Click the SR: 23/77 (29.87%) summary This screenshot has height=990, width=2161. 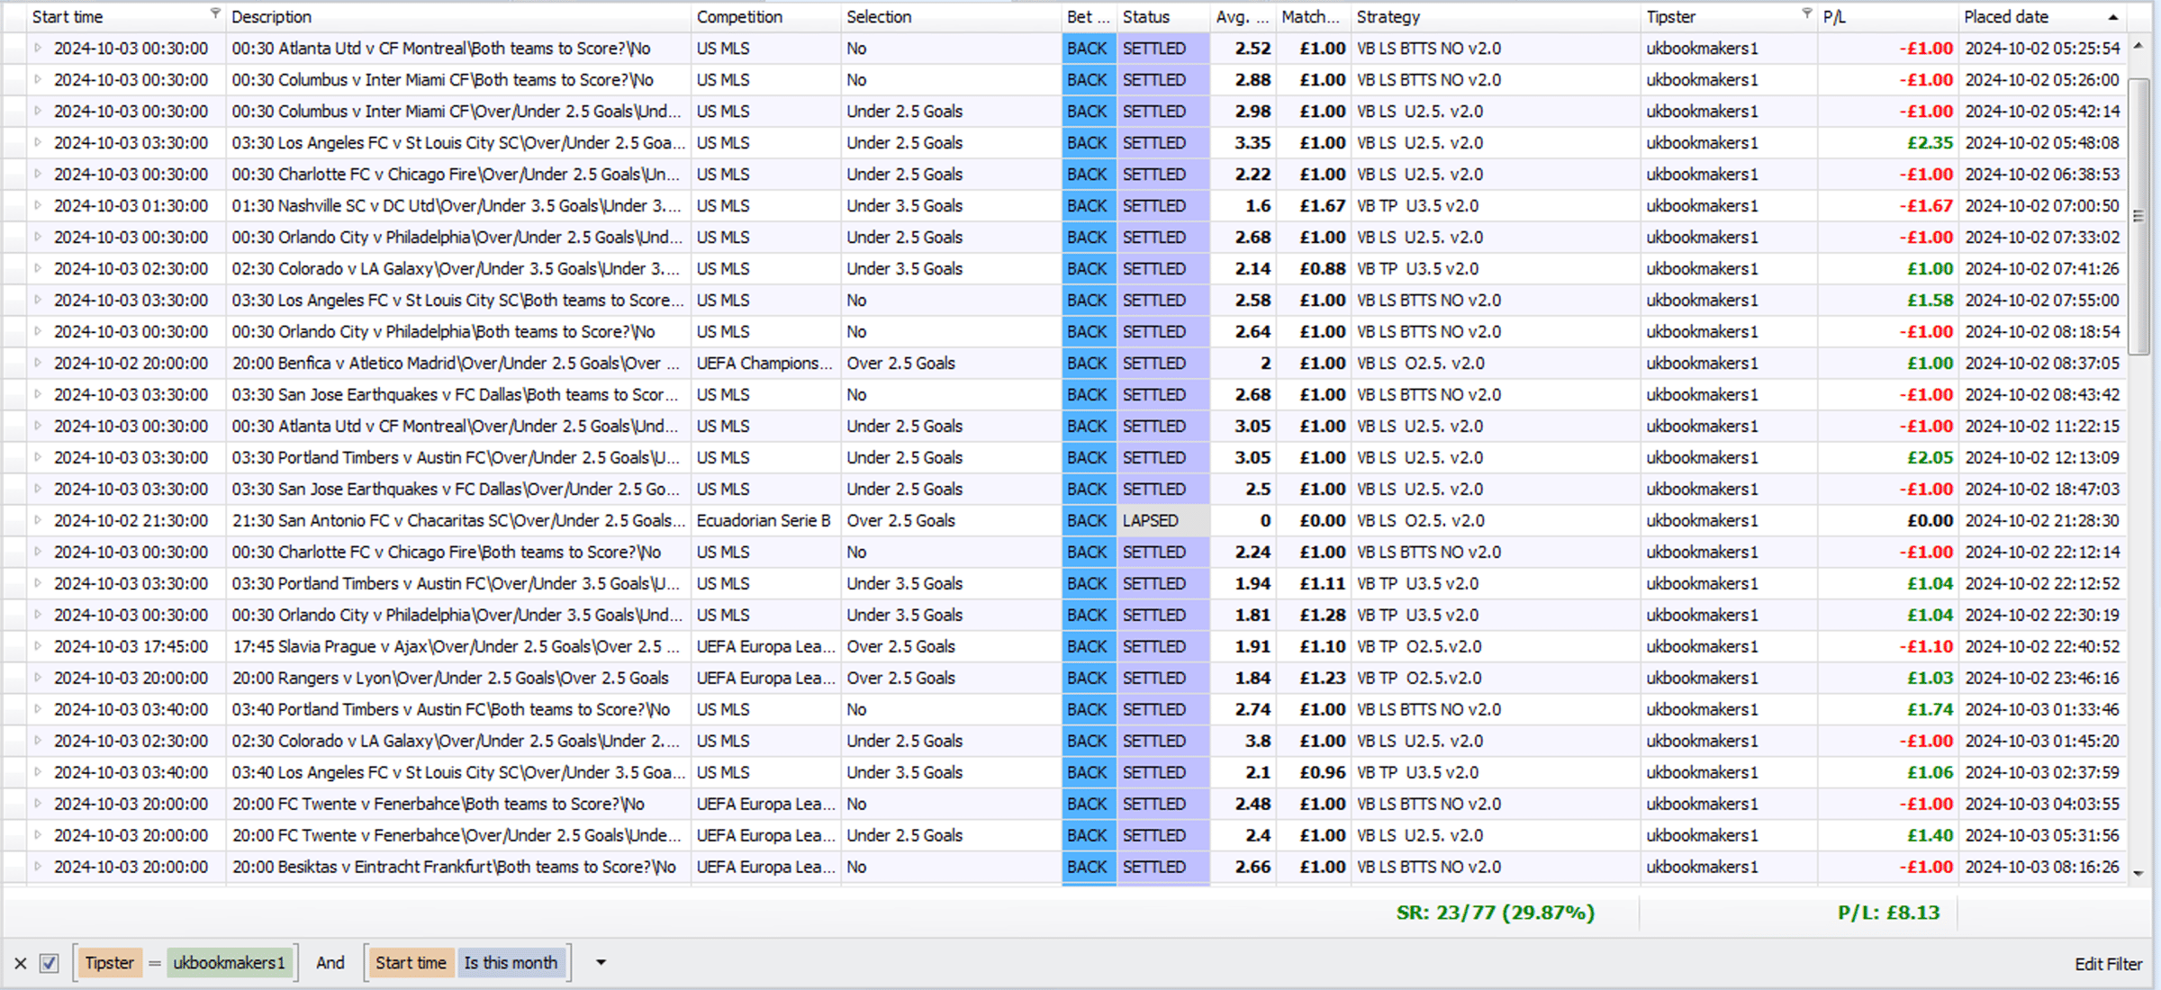click(x=1496, y=913)
